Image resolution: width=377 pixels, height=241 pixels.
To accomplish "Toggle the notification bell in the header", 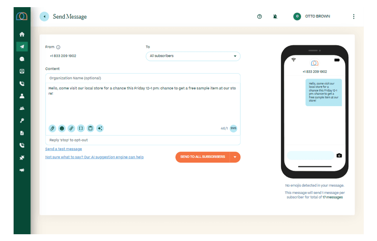I will pos(275,16).
